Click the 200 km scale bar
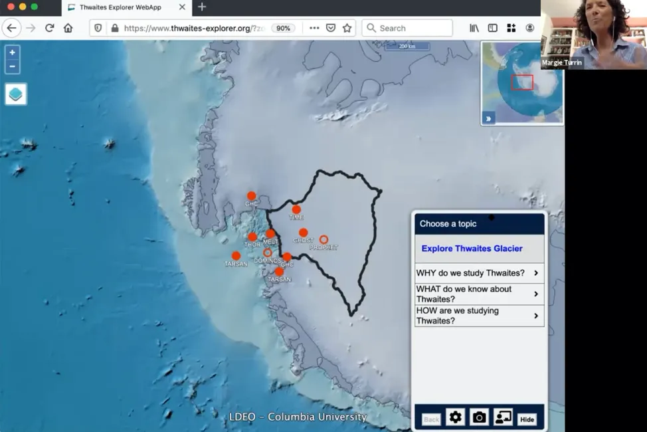The width and height of the screenshot is (647, 432). (407, 47)
